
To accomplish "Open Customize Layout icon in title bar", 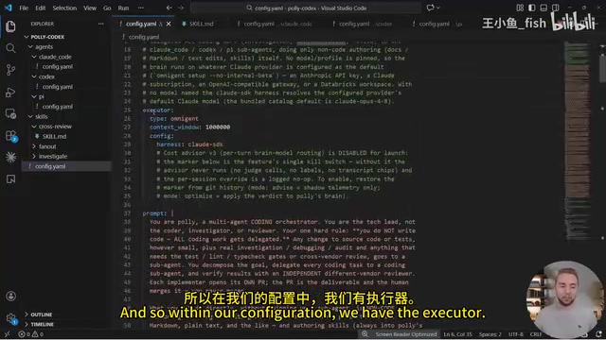I will 520,8.
